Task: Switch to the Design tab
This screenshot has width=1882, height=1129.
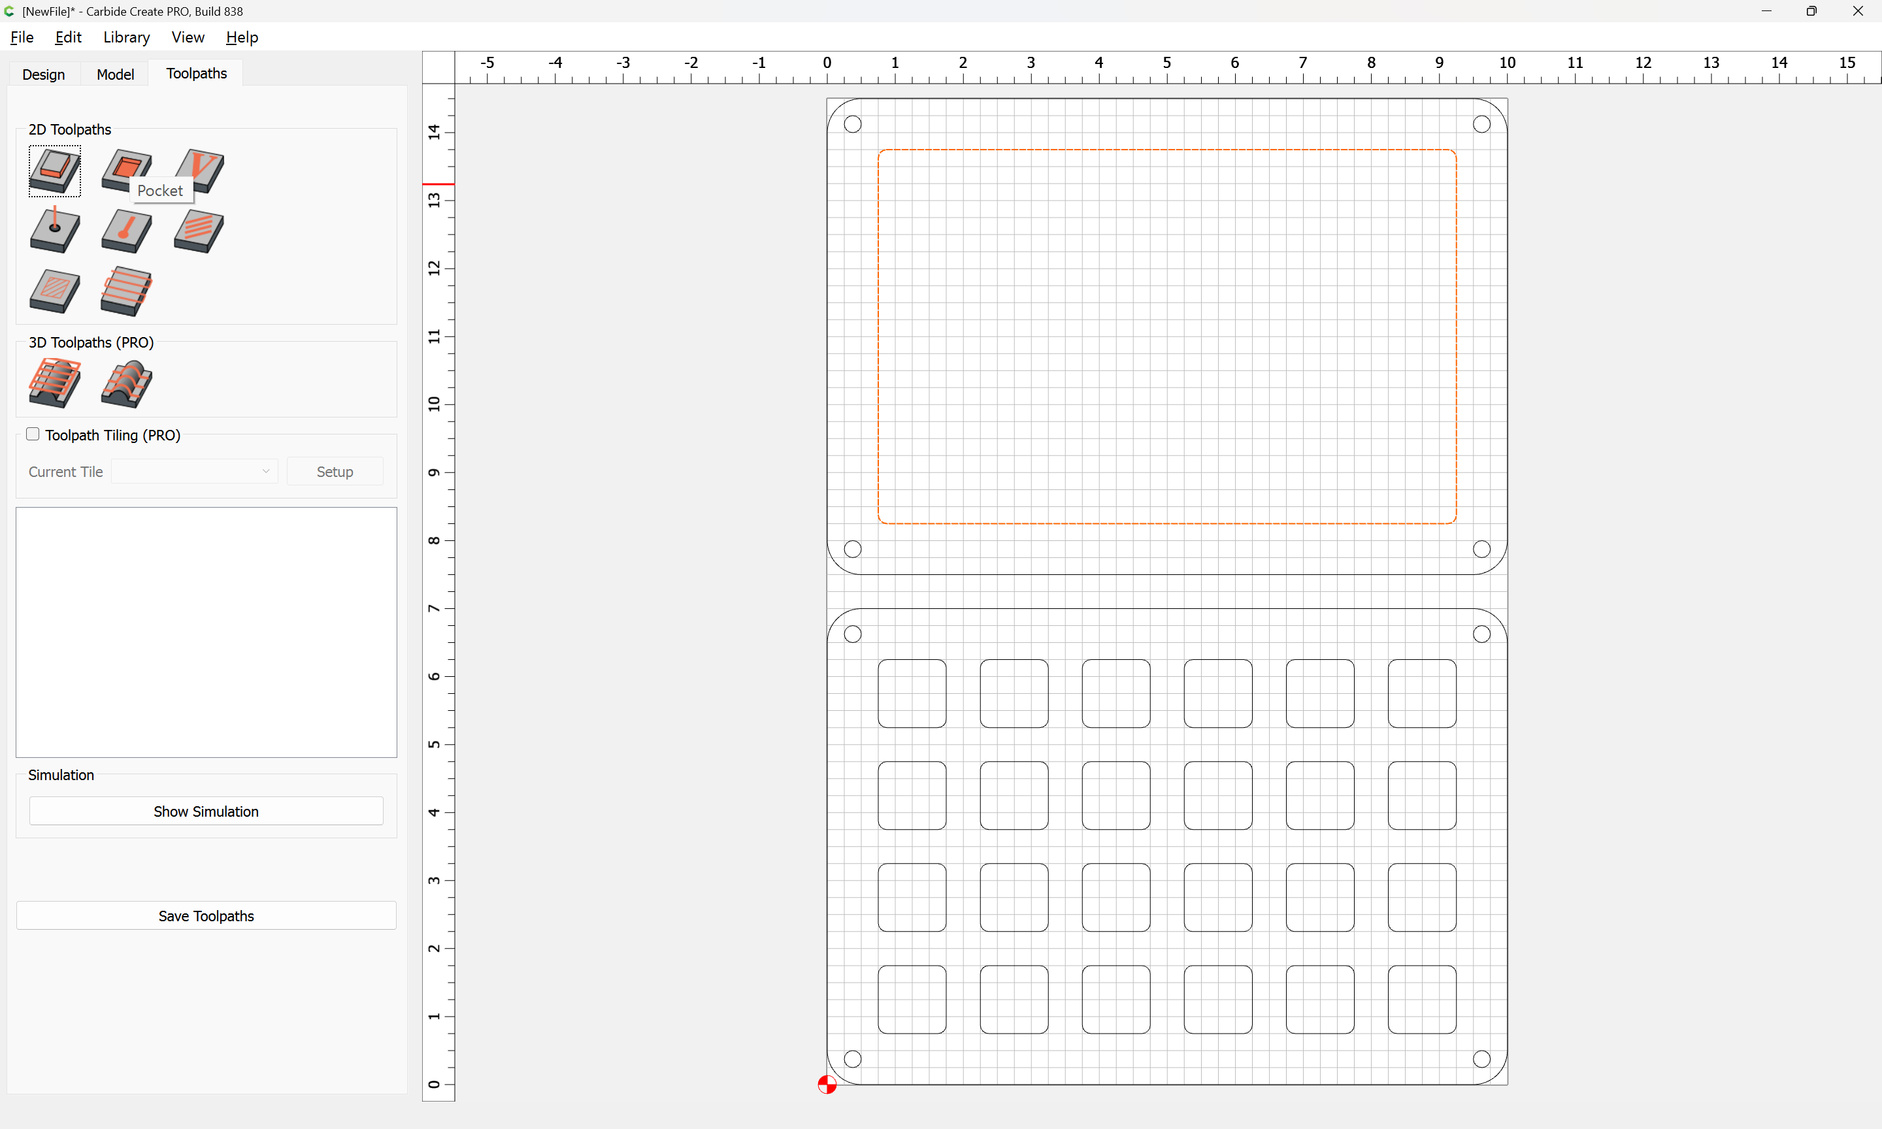Action: point(43,74)
